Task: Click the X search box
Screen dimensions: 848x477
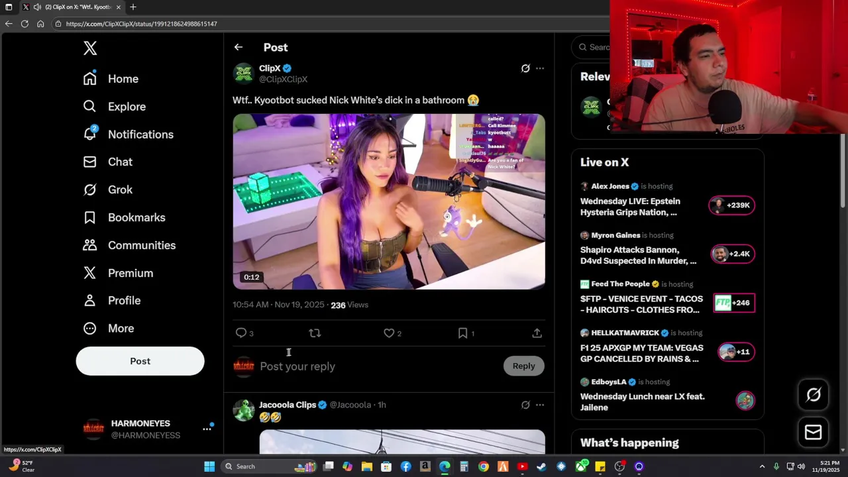Action: pyautogui.click(x=592, y=47)
